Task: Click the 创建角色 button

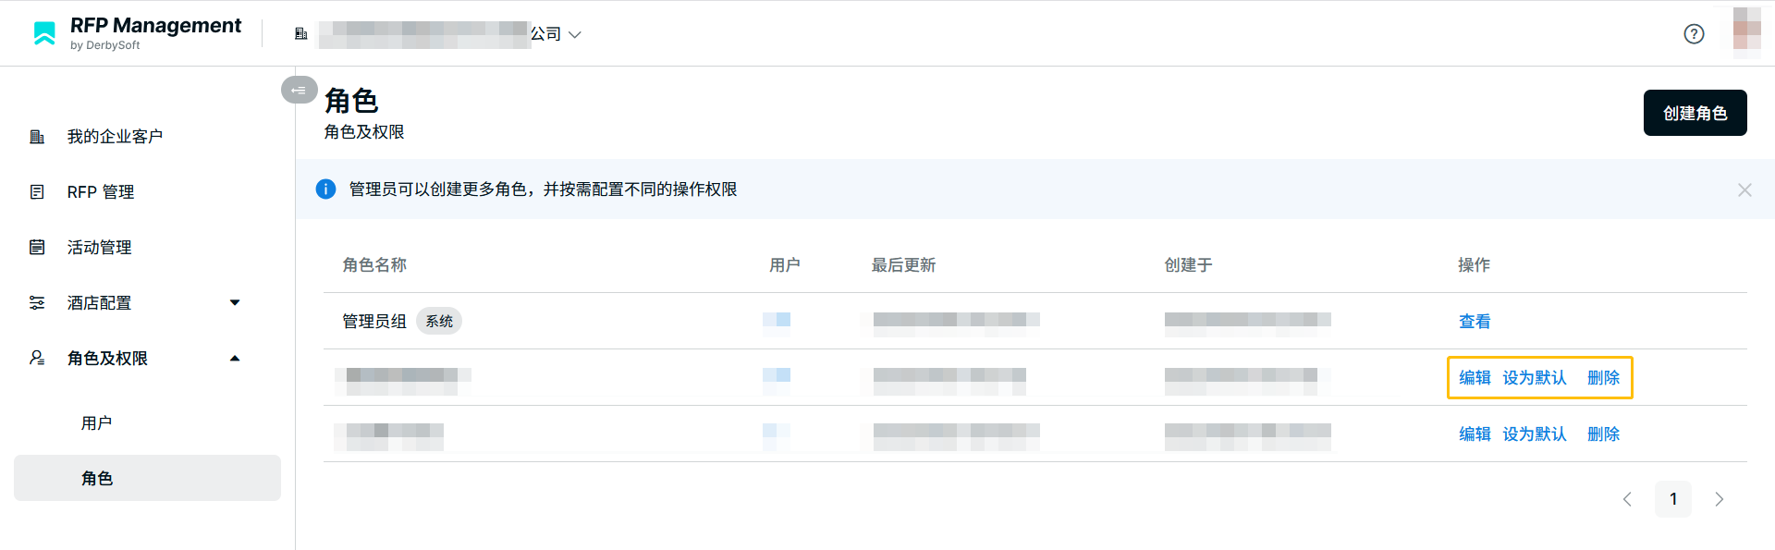Action: [1695, 113]
